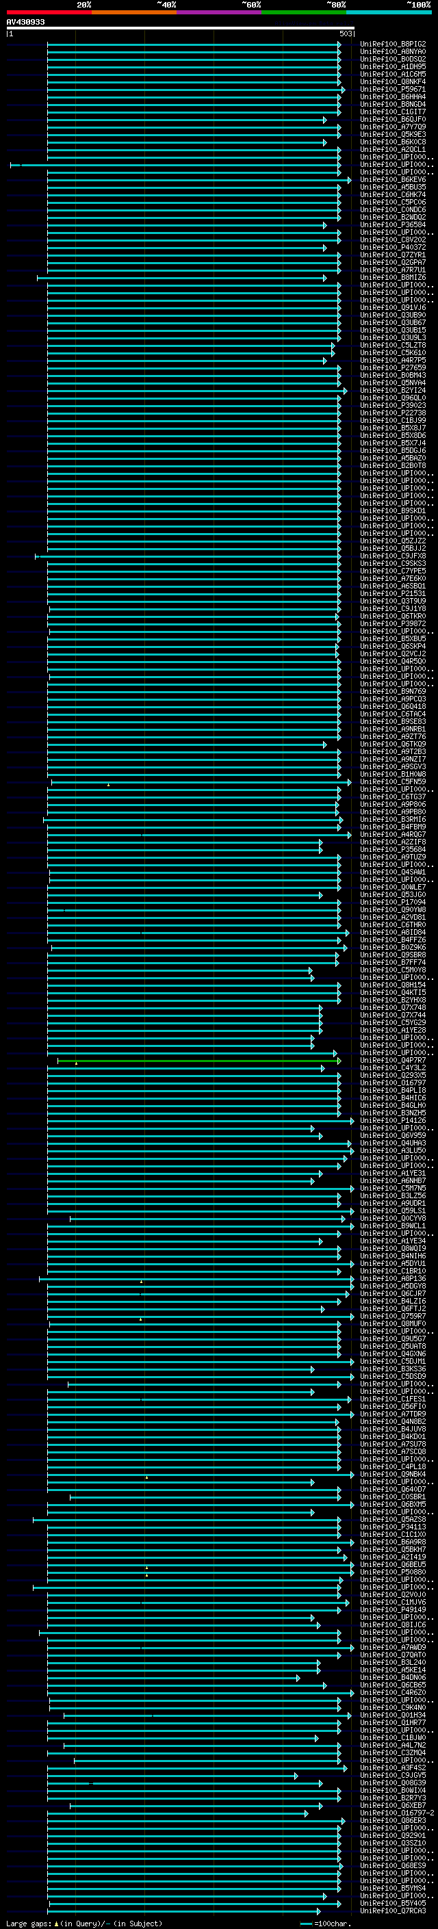Open hit UniRef100_C1GIT7

tap(392, 112)
